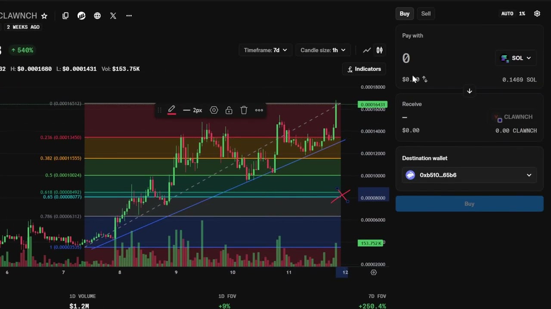Grab the drawing toolbar drag handle

pos(159,110)
